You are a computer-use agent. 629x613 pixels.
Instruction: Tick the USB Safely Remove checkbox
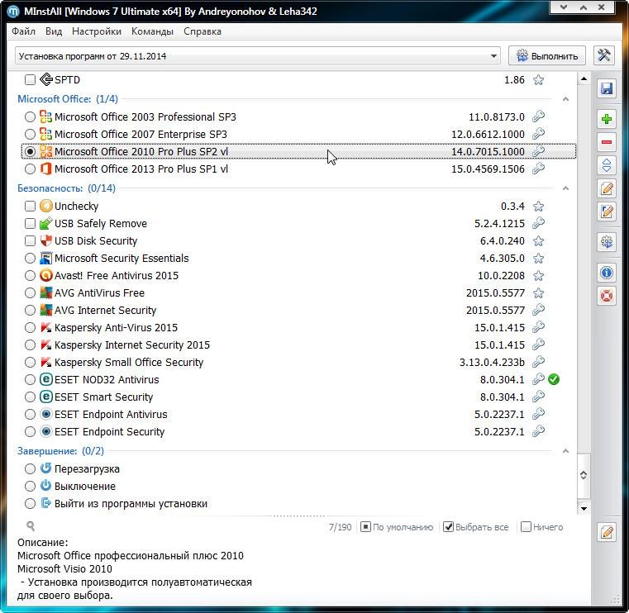30,223
